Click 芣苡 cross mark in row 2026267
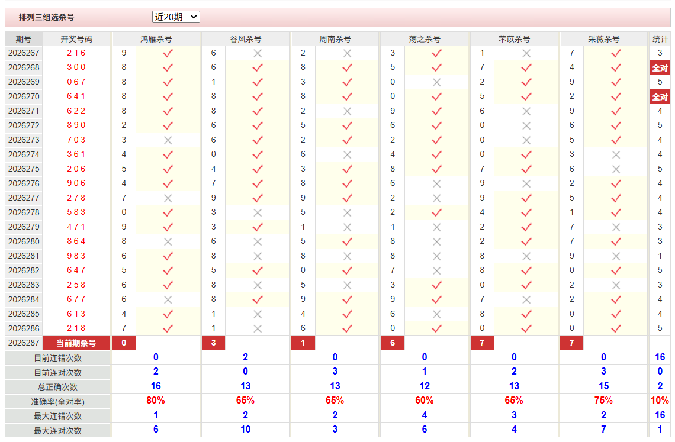 click(x=526, y=53)
